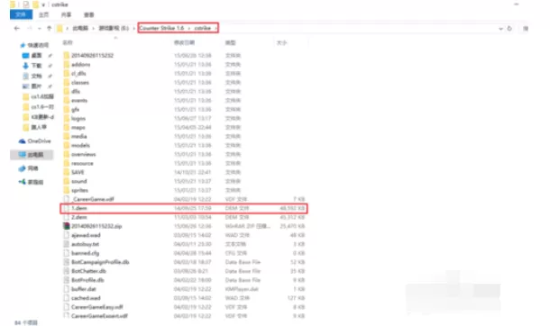Expand chevron after cstrike in address bar

(x=215, y=28)
